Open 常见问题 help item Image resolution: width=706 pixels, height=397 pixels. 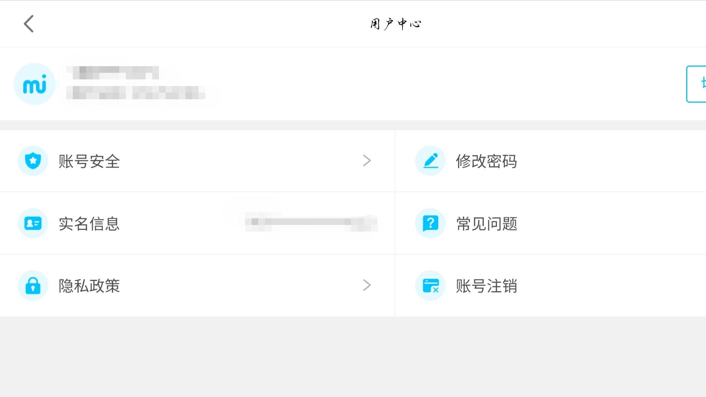(x=486, y=224)
